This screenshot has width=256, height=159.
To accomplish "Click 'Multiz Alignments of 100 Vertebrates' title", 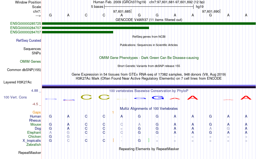I will click(x=149, y=109).
